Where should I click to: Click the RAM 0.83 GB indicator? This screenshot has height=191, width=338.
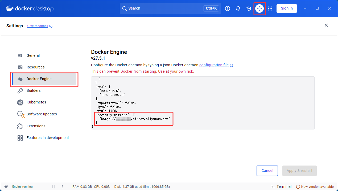[82, 187]
